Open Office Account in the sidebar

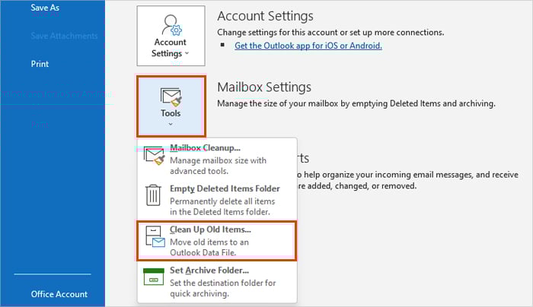(59, 294)
